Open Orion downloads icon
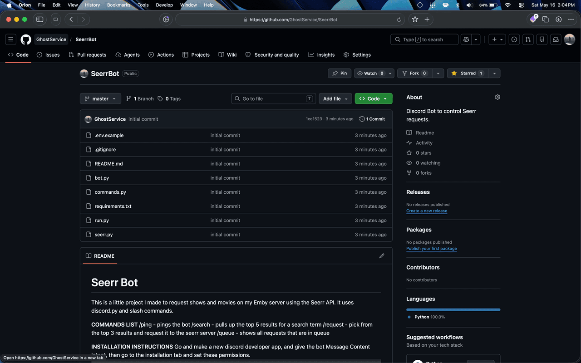This screenshot has height=363, width=581. tap(559, 20)
